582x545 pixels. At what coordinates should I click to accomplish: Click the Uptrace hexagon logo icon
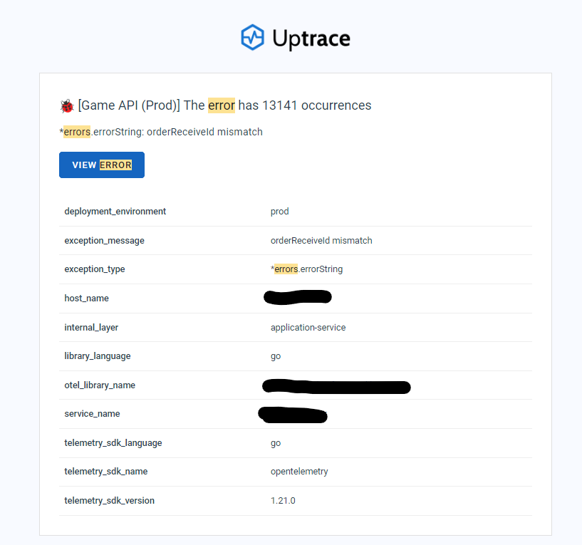tap(252, 38)
